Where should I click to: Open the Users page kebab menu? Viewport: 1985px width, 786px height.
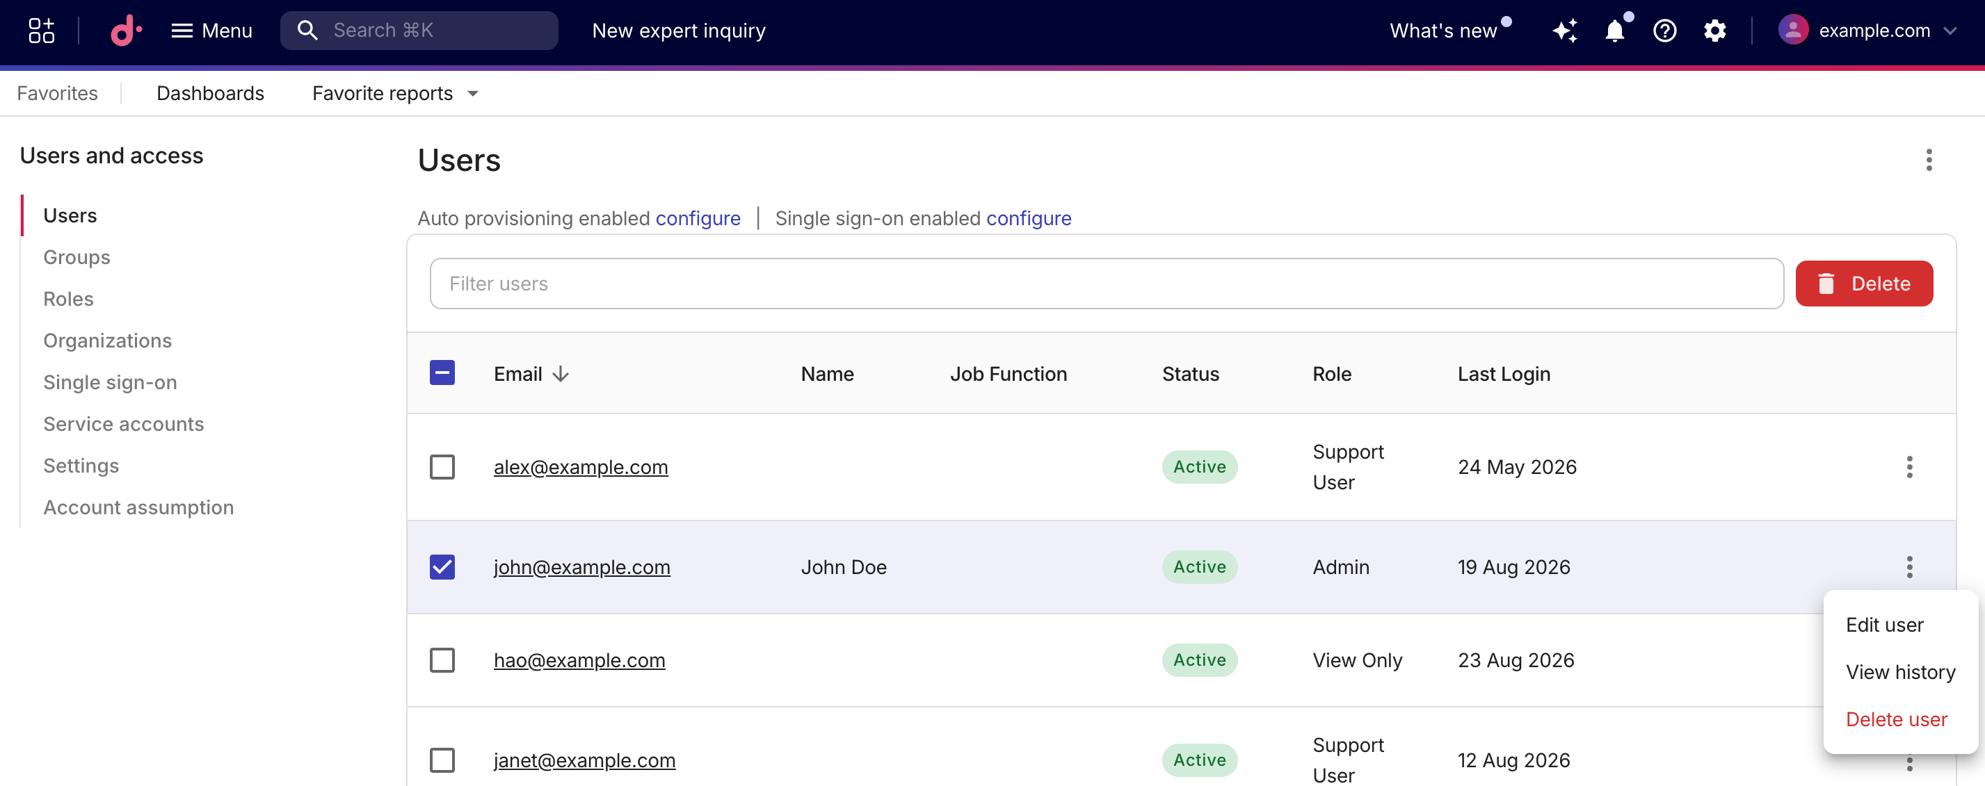[x=1929, y=160]
